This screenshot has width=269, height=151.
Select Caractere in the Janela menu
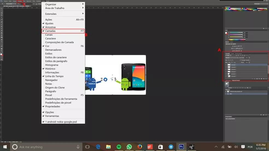click(x=63, y=38)
